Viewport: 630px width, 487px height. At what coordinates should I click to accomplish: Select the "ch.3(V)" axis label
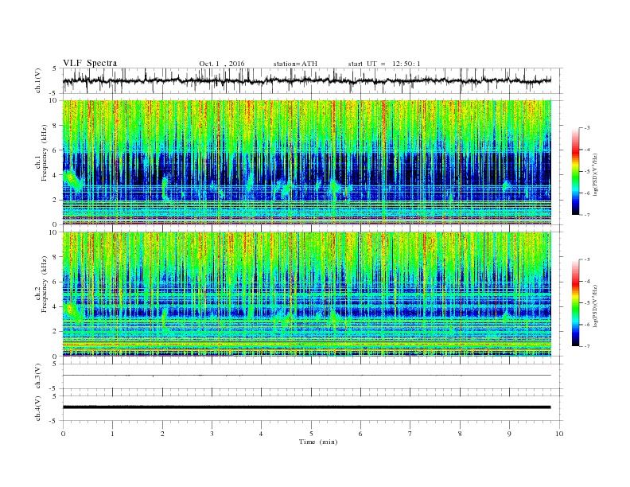[x=38, y=376]
